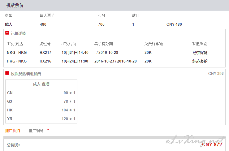The width and height of the screenshot is (229, 151).
Task: Click the 航班号 column header
Action: coord(45,44)
